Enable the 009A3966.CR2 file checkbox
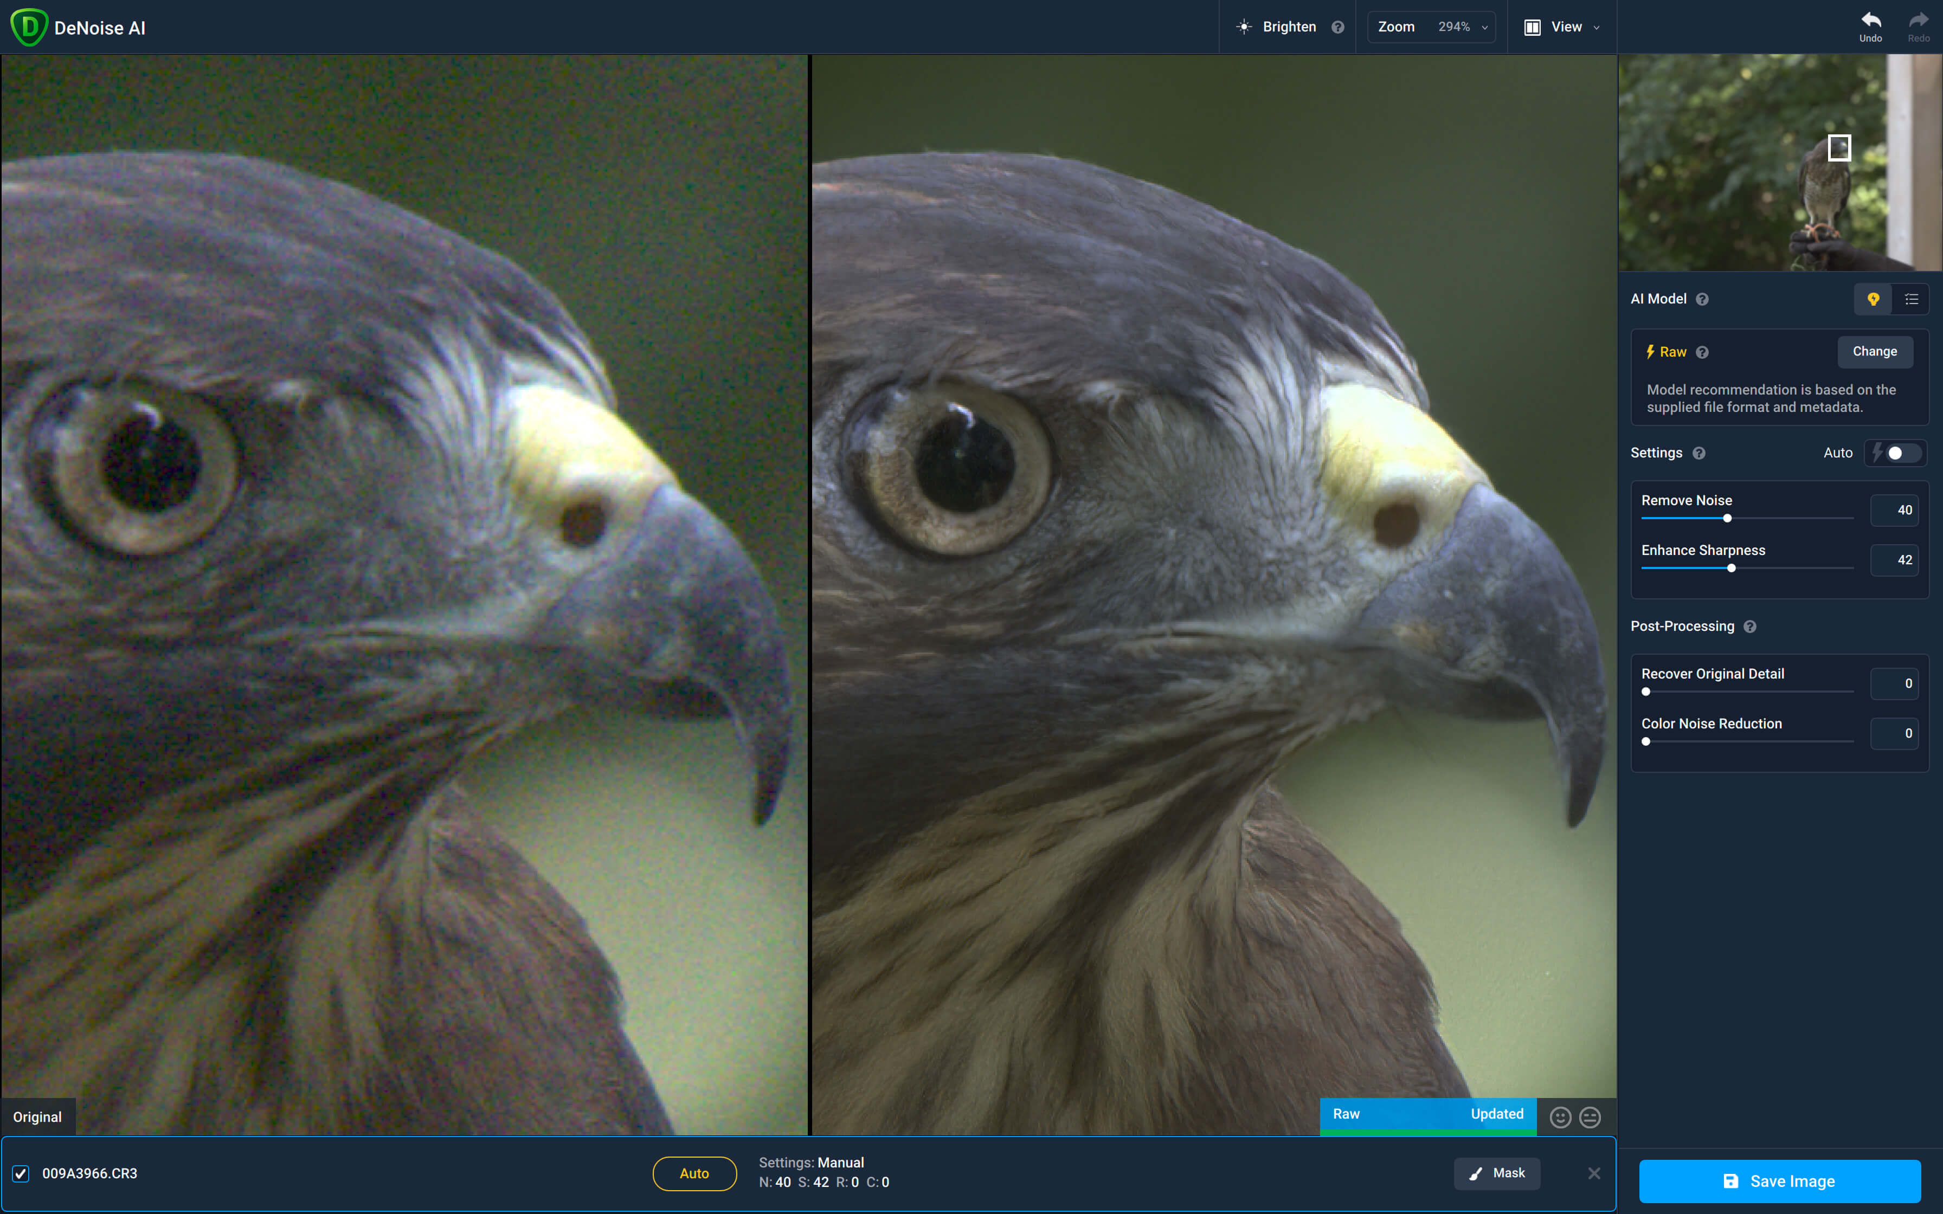 click(21, 1172)
